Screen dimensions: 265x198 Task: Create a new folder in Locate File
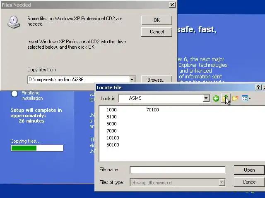coord(235,98)
